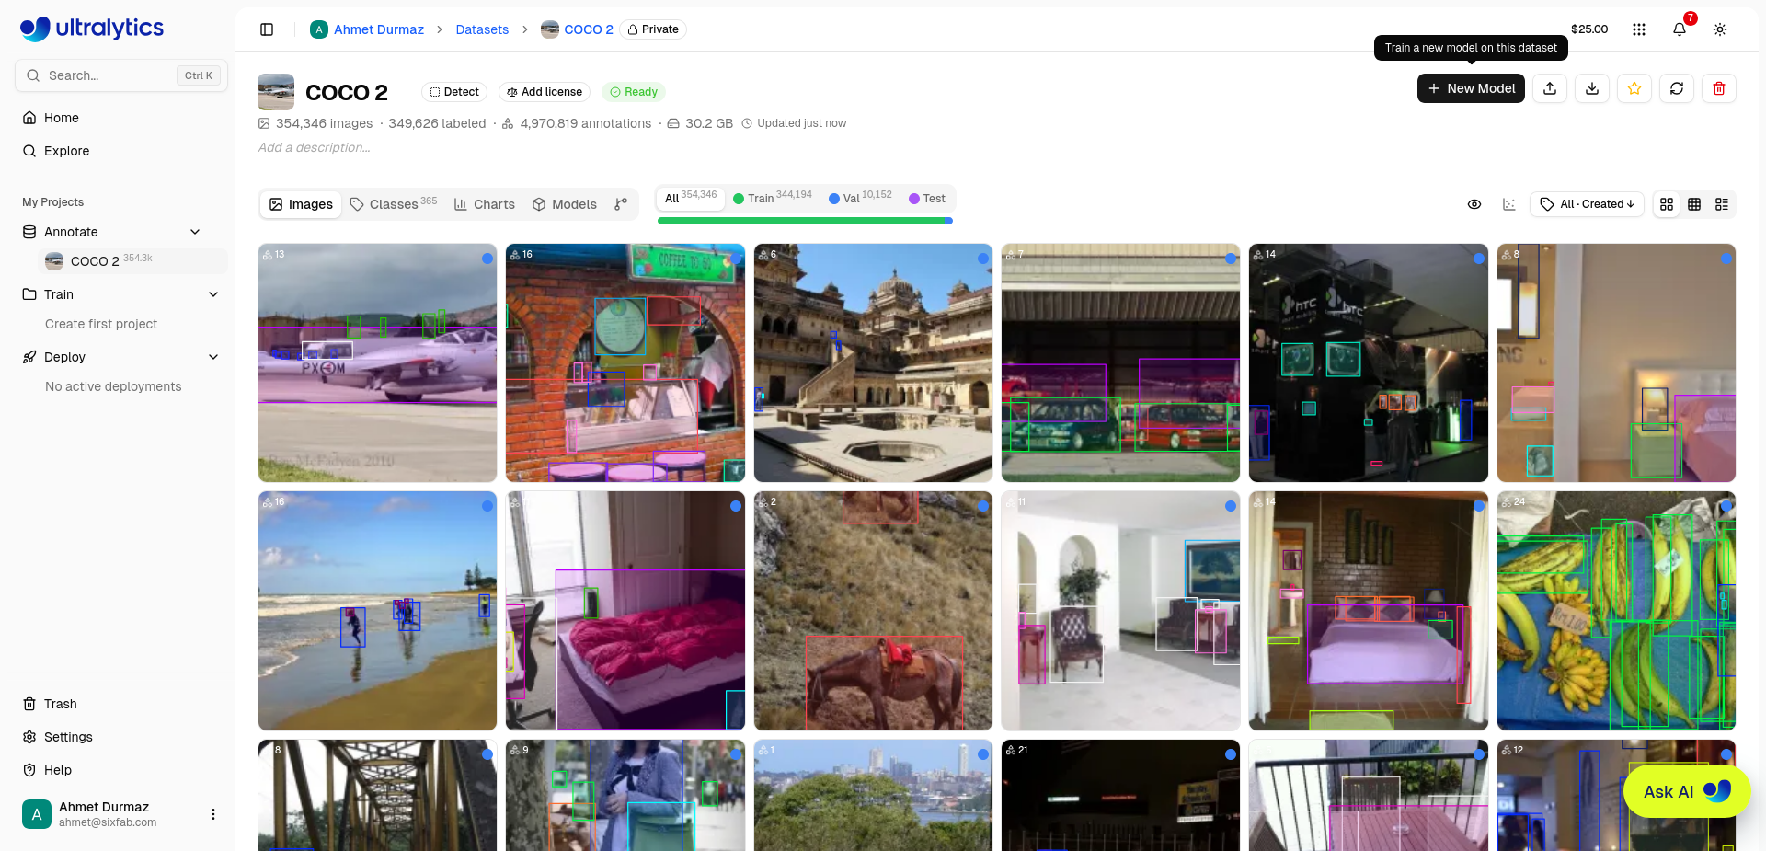Click the Ahmet Durmaz user profile
The width and height of the screenshot is (1766, 851).
pyautogui.click(x=109, y=814)
